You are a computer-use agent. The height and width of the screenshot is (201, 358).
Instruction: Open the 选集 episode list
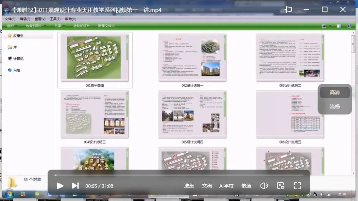point(189,186)
